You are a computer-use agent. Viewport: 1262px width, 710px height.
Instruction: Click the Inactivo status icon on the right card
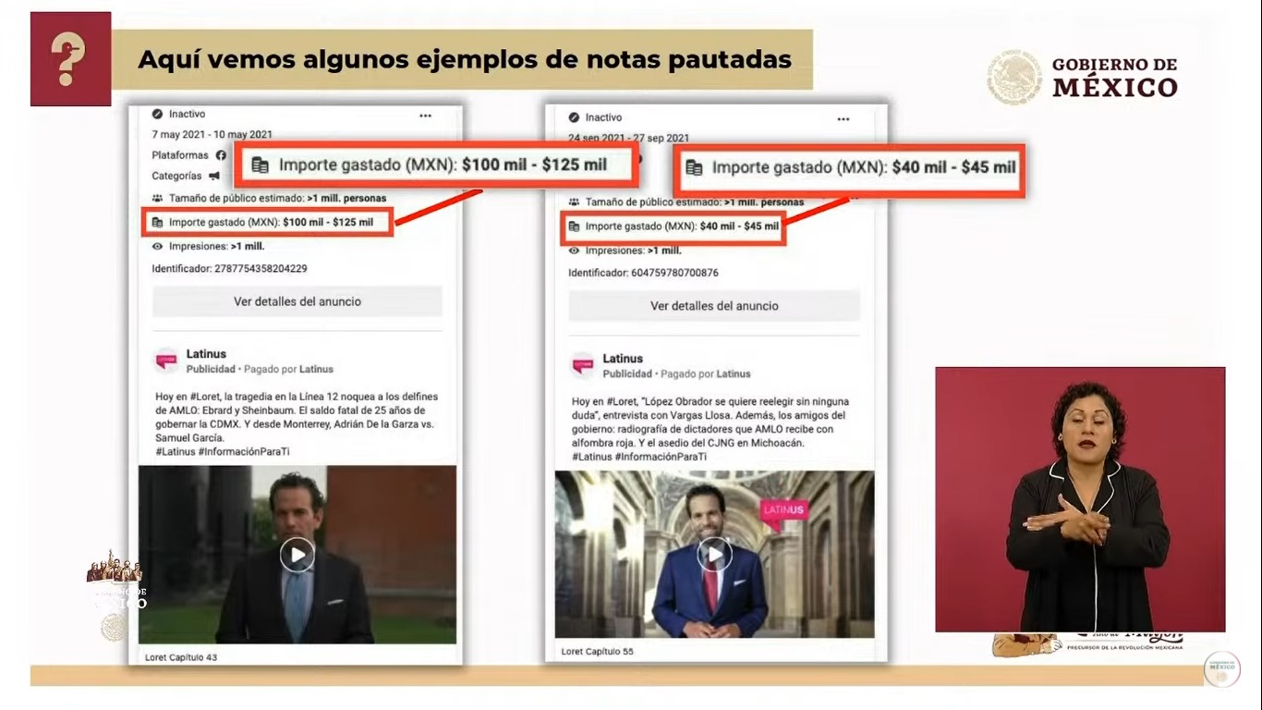click(x=574, y=117)
